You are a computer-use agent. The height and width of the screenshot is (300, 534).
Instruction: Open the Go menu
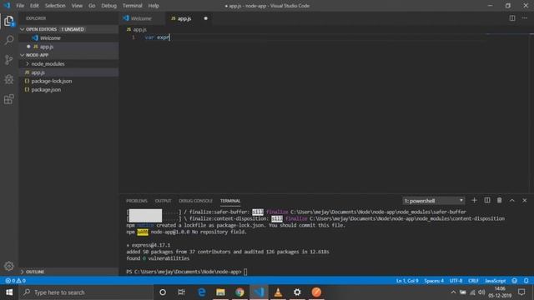[92, 6]
